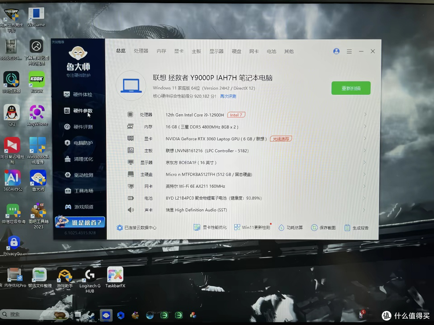Viewport: 434px width, 325px height.
Task: Open the 处理器 tab
Action: [x=141, y=51]
